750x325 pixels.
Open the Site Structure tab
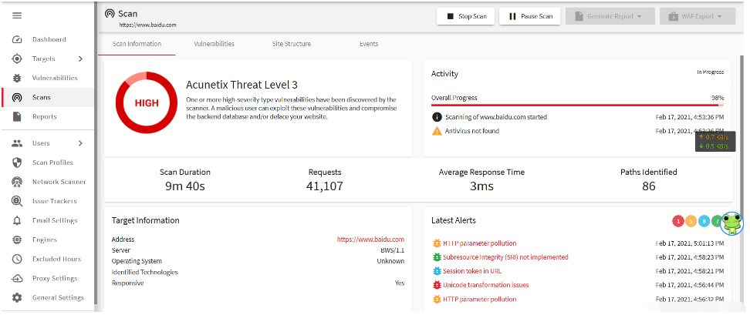tap(292, 44)
